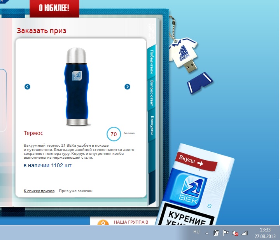Open the Action Center flag icon
280x240 pixels.
tap(226, 233)
